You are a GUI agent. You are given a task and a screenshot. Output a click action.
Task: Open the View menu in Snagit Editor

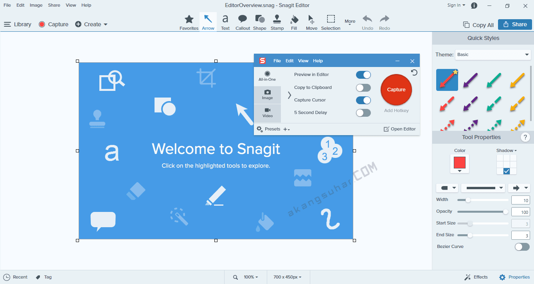click(x=71, y=5)
